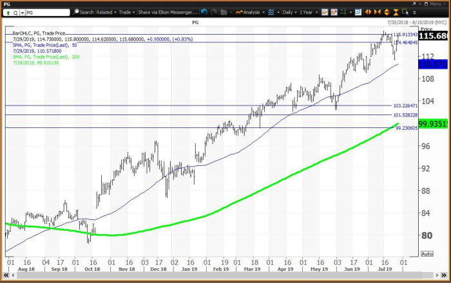Expand the Daily interval dropdown

pos(288,12)
